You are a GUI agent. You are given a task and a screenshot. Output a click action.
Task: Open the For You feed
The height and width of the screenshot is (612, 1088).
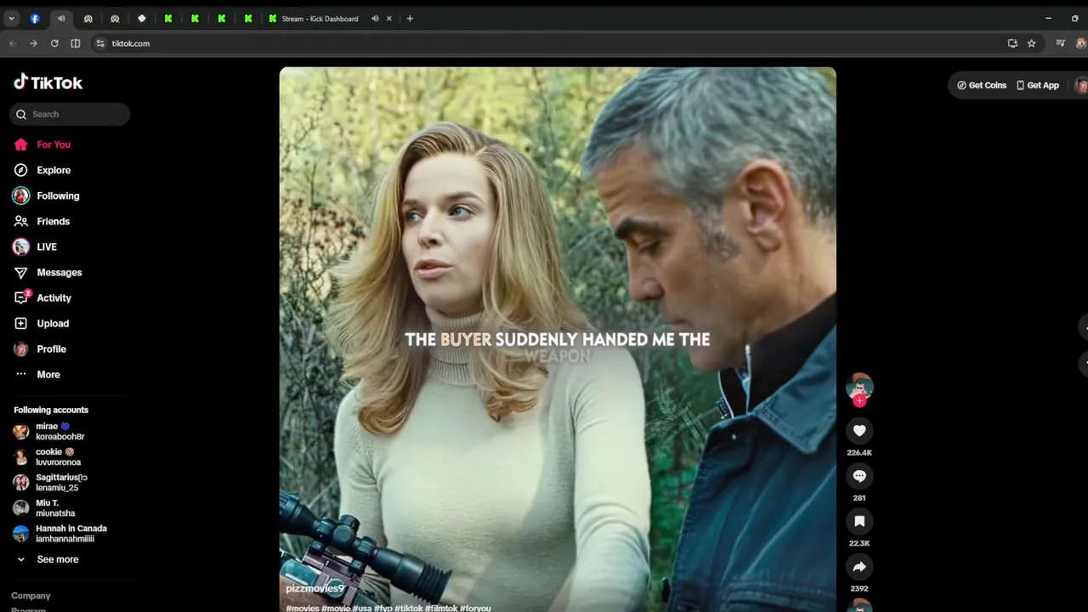click(x=42, y=144)
